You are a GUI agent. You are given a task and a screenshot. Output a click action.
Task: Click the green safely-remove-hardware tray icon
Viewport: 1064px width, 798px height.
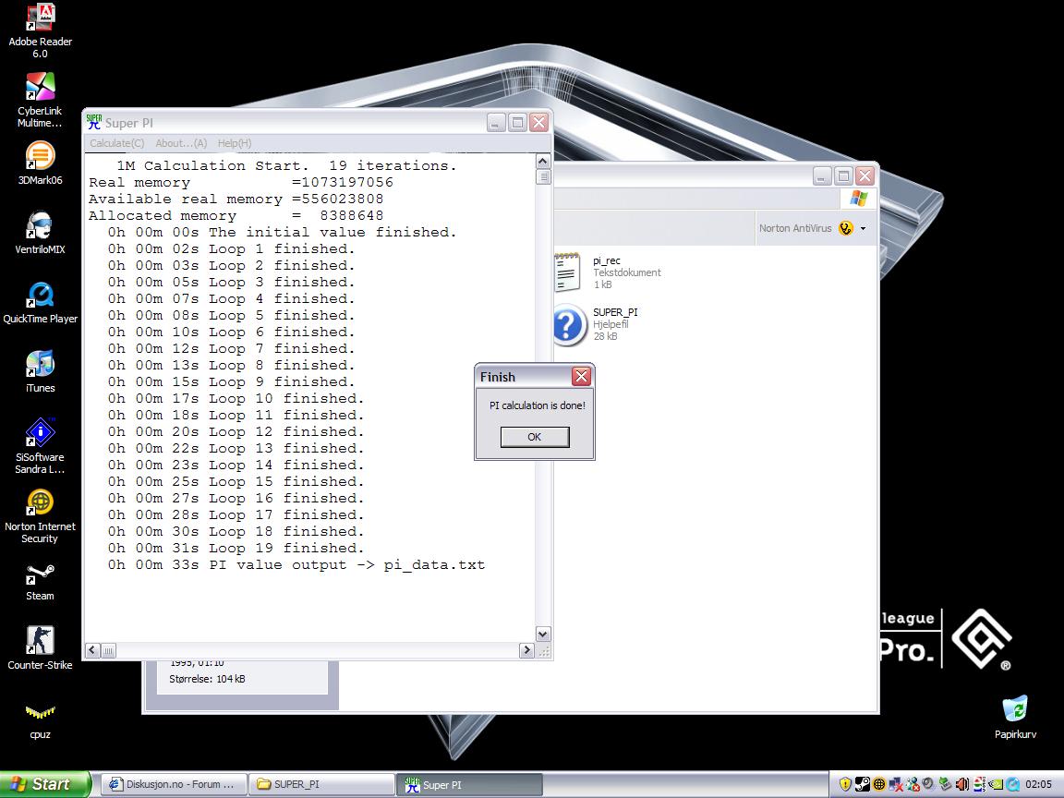point(945,784)
